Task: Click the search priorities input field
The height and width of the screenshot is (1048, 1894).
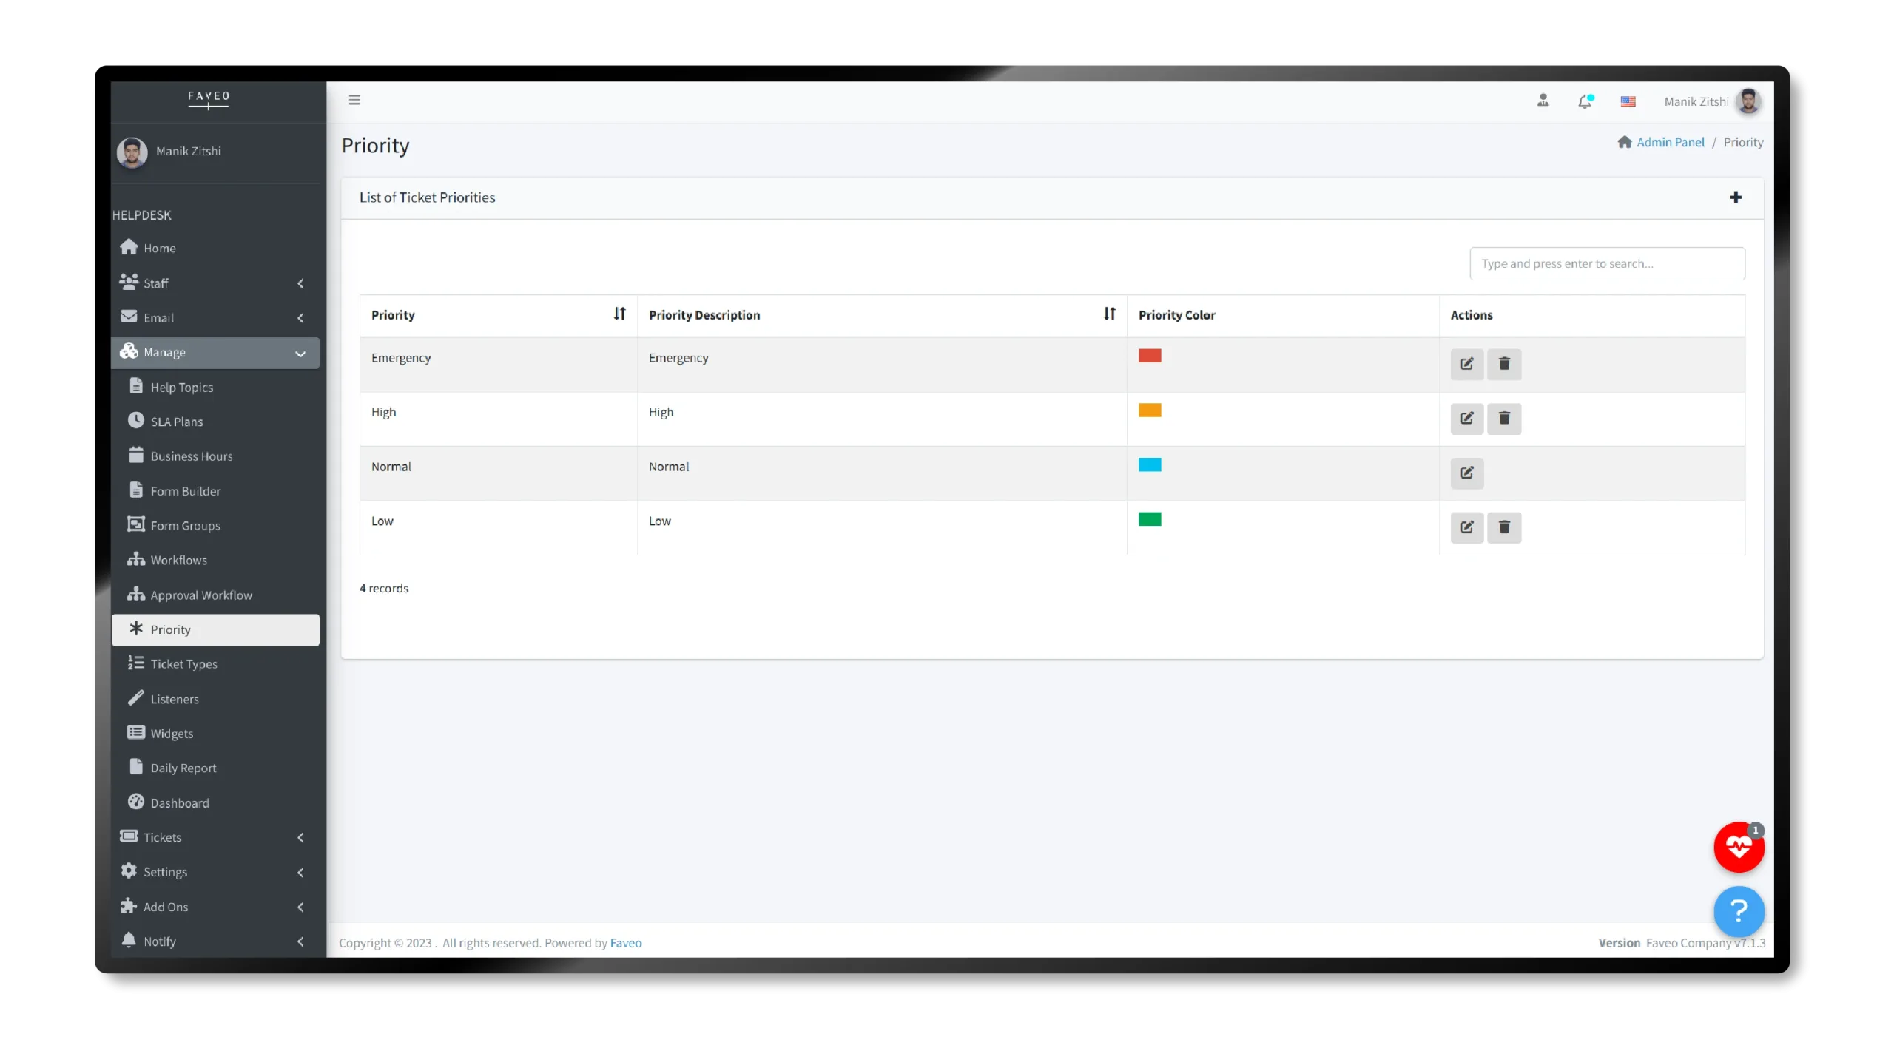Action: tap(1607, 264)
